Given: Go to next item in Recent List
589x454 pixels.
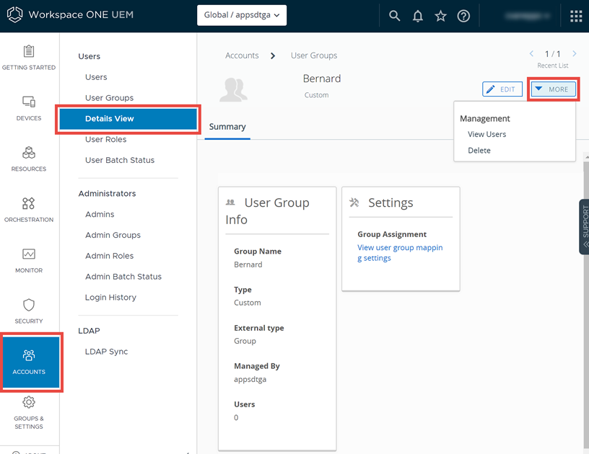Looking at the screenshot, I should tap(575, 53).
